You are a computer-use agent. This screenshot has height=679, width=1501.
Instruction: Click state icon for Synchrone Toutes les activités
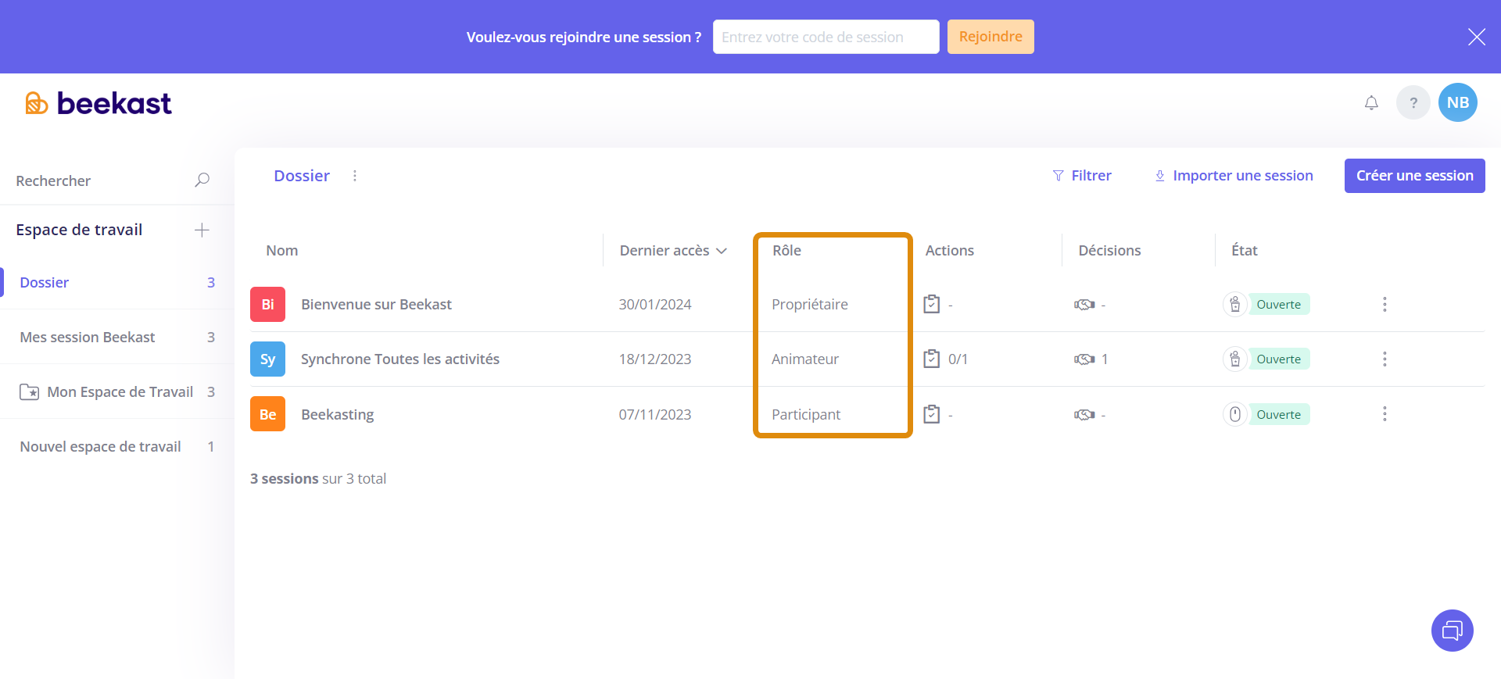point(1235,359)
